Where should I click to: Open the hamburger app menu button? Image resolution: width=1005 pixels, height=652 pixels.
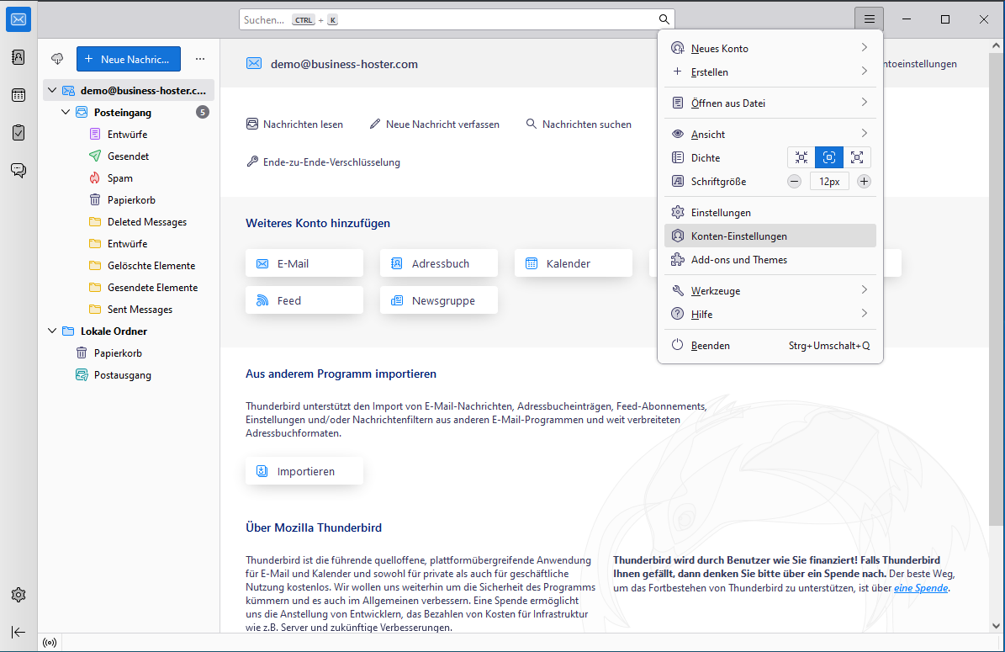point(869,19)
